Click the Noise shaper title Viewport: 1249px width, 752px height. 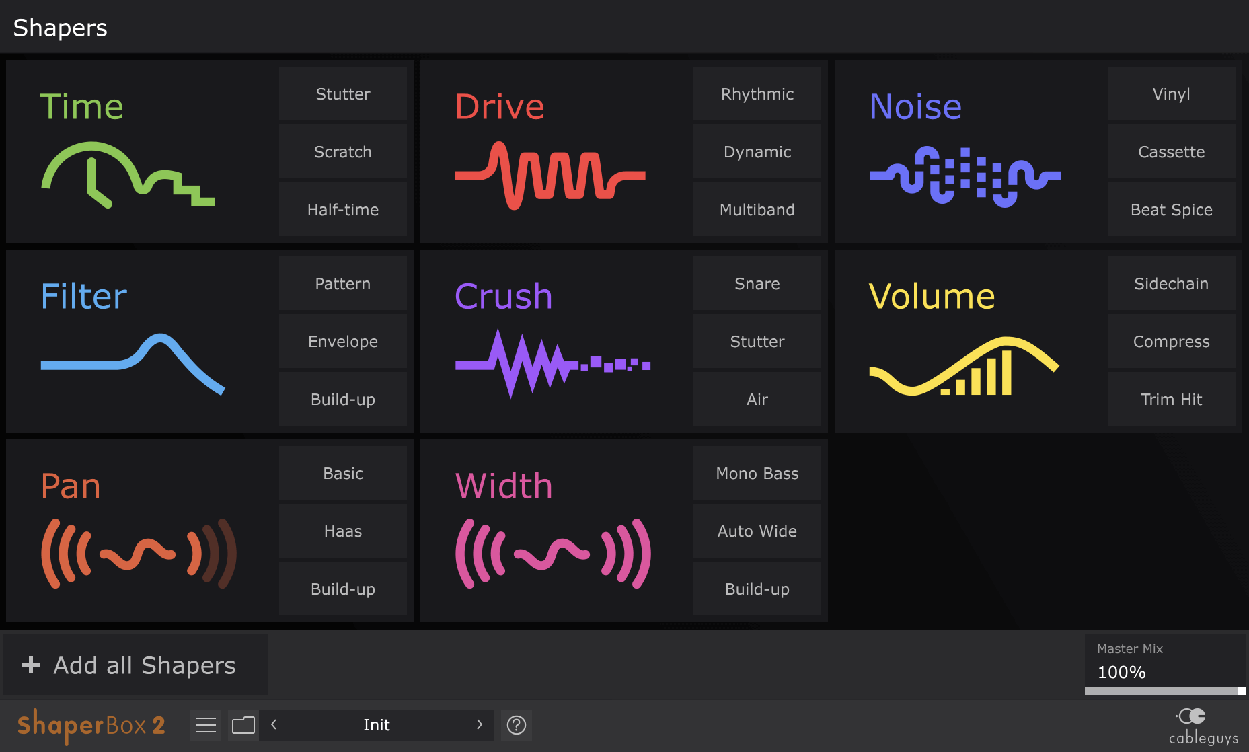915,106
